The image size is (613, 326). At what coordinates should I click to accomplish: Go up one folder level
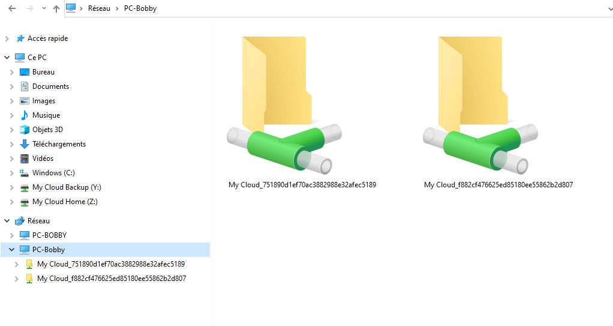(x=56, y=8)
